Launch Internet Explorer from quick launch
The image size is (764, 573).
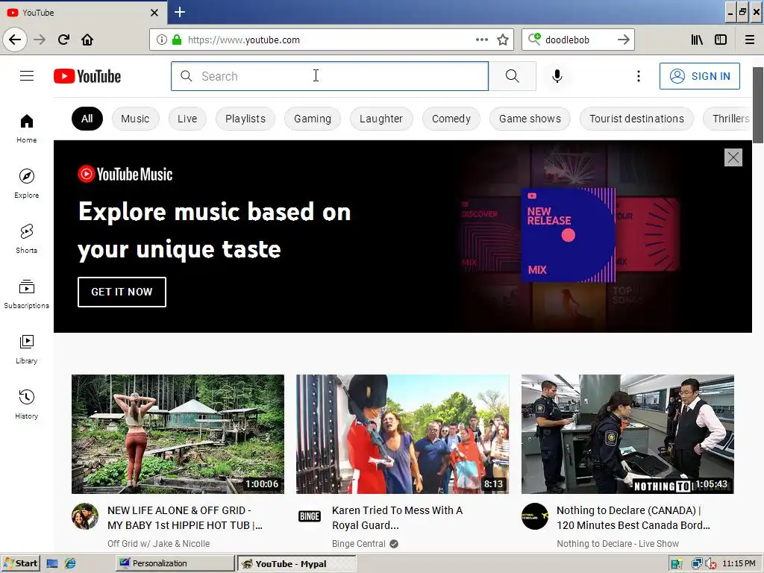click(x=70, y=564)
